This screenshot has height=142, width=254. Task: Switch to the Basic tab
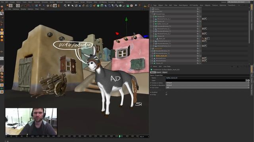(153, 72)
